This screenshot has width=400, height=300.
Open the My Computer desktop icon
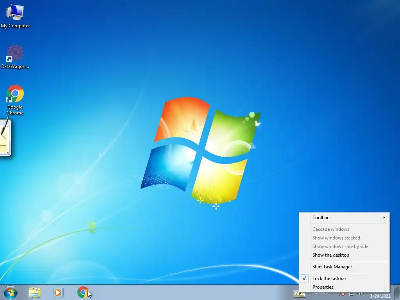(x=15, y=16)
